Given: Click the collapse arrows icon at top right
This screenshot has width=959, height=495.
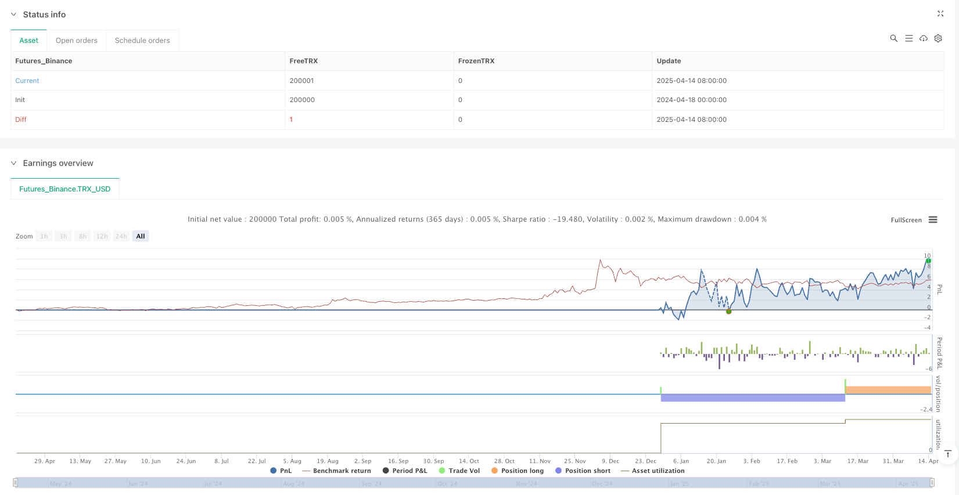Looking at the screenshot, I should (940, 14).
